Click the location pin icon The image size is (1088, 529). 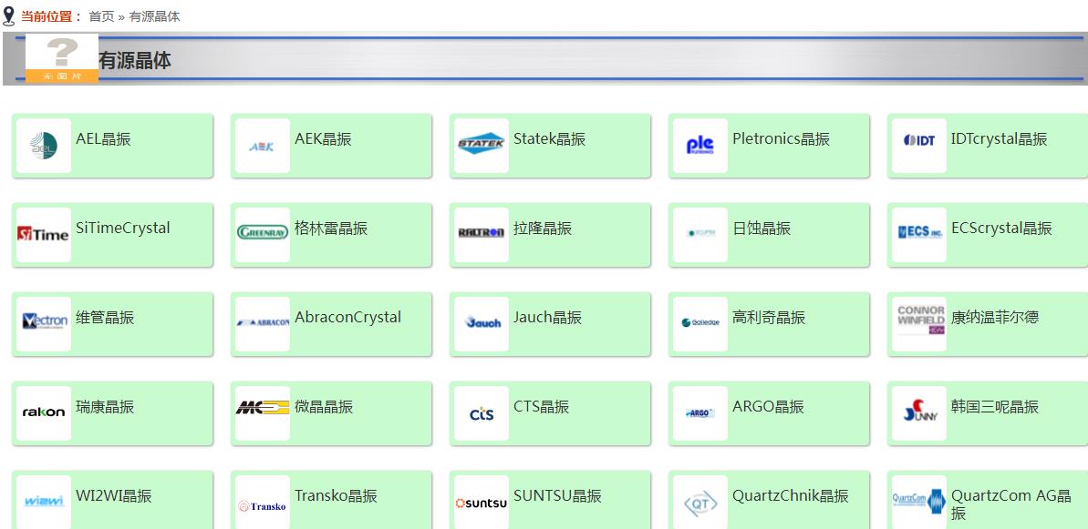pyautogui.click(x=8, y=15)
